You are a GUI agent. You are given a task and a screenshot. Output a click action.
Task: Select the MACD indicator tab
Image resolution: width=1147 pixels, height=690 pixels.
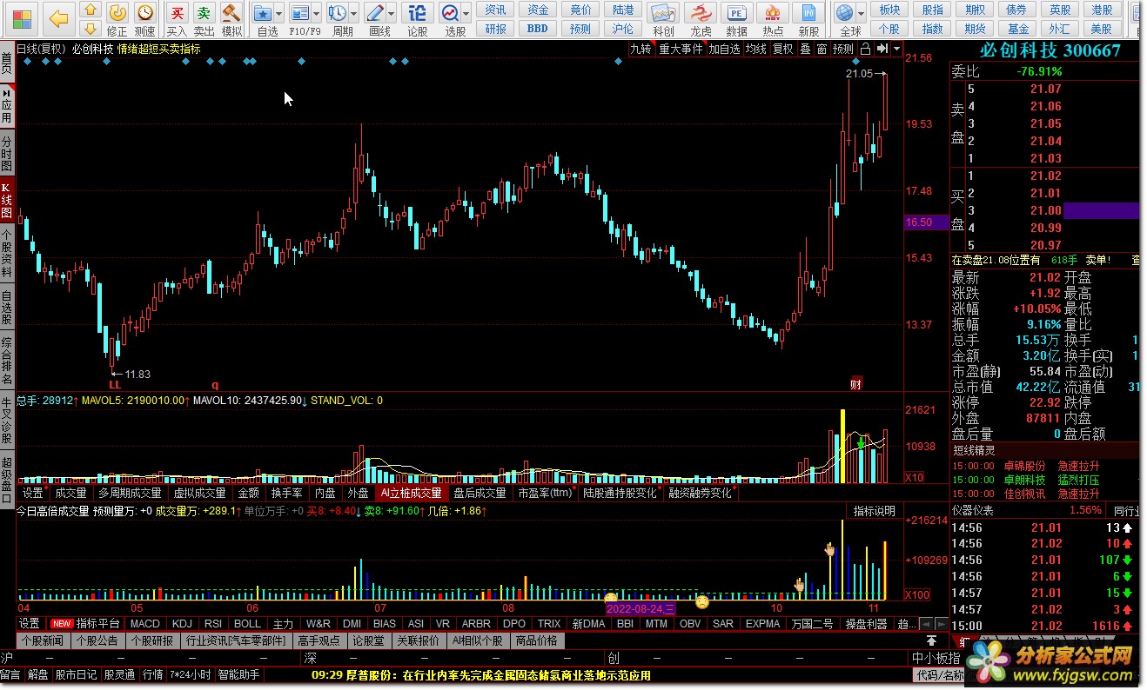coord(145,624)
